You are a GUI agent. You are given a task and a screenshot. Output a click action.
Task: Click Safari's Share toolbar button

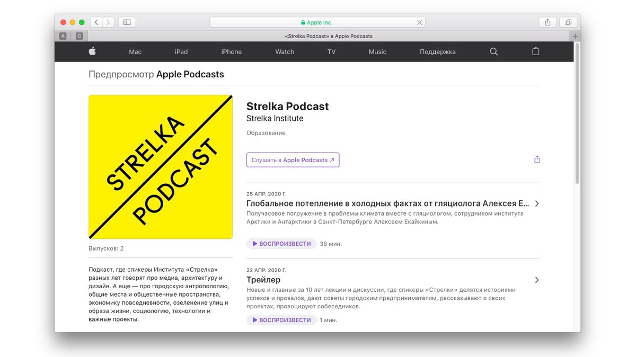pyautogui.click(x=547, y=22)
